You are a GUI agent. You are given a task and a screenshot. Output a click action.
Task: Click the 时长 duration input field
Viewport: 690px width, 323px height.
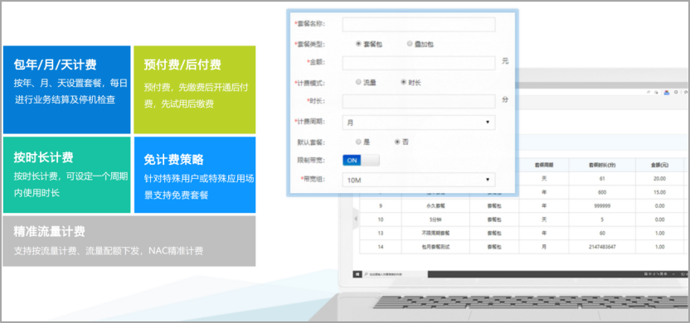tap(419, 101)
